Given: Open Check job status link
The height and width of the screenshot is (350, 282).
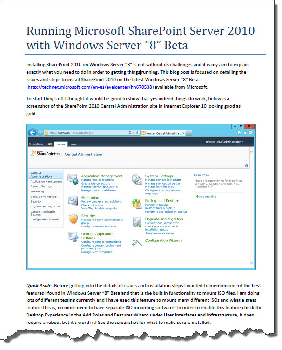Looking at the screenshot, I should (92, 205).
